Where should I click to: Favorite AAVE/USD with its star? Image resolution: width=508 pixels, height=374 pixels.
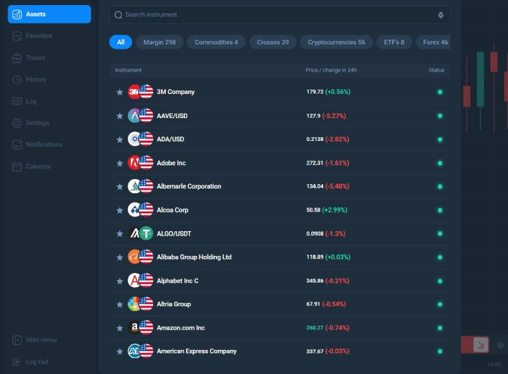119,116
